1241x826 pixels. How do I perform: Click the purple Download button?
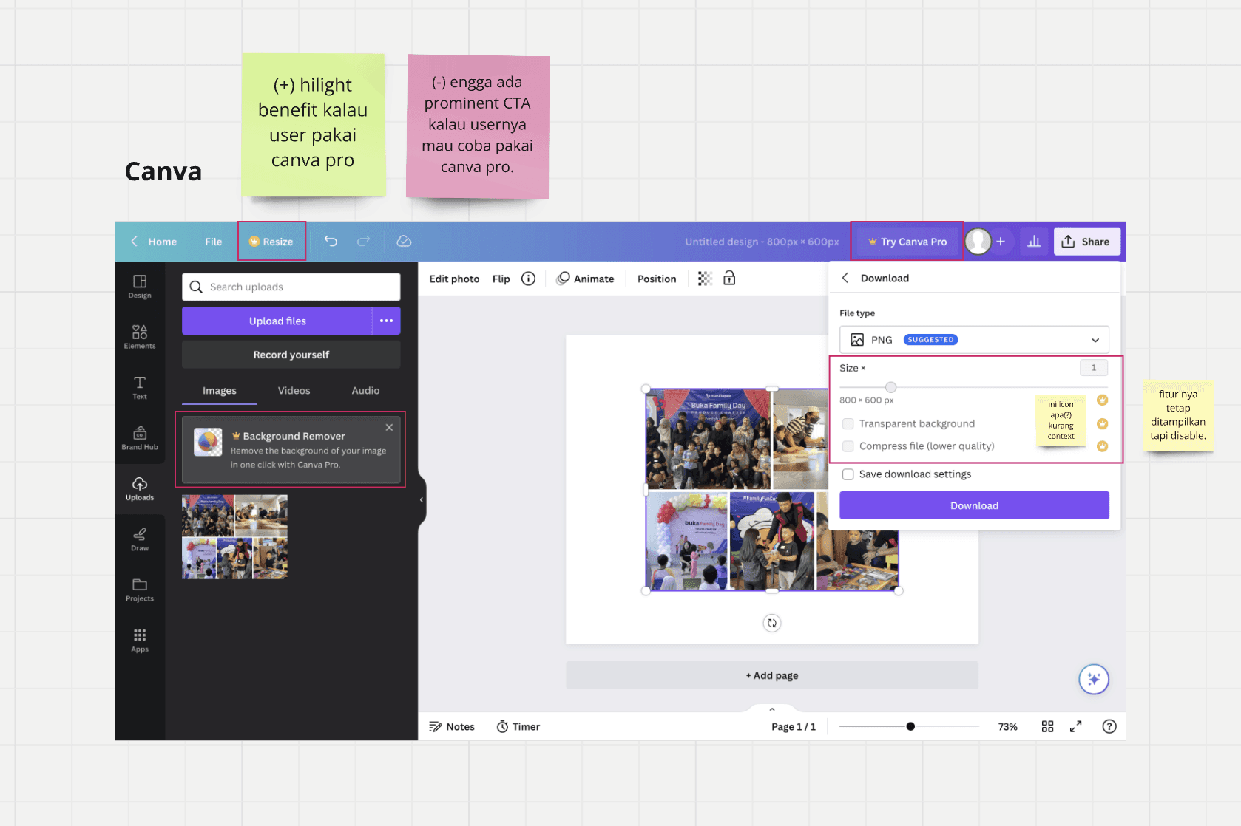tap(974, 505)
